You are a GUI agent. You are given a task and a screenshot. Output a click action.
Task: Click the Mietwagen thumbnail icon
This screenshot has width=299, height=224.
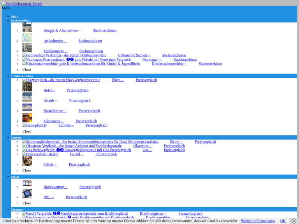pos(27,118)
